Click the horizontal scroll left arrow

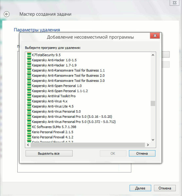[28, 145]
